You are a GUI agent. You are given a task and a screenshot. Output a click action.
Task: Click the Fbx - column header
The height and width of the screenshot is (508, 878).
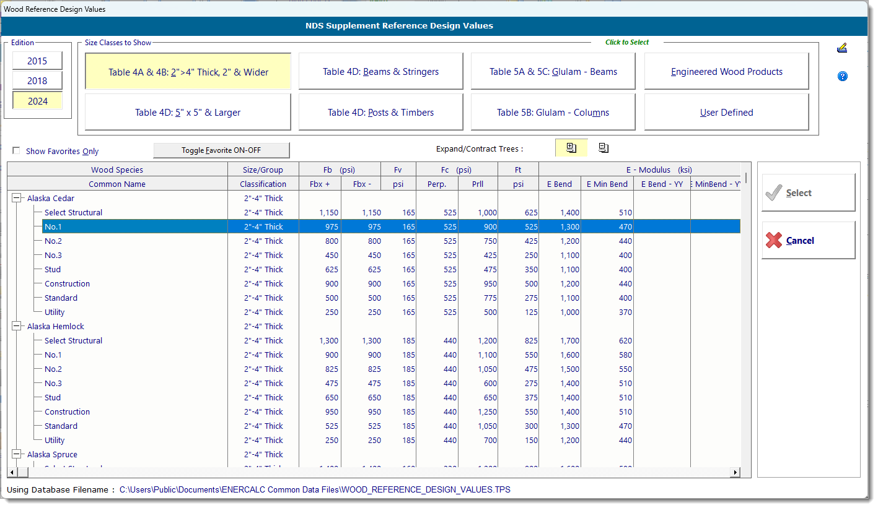pos(362,184)
